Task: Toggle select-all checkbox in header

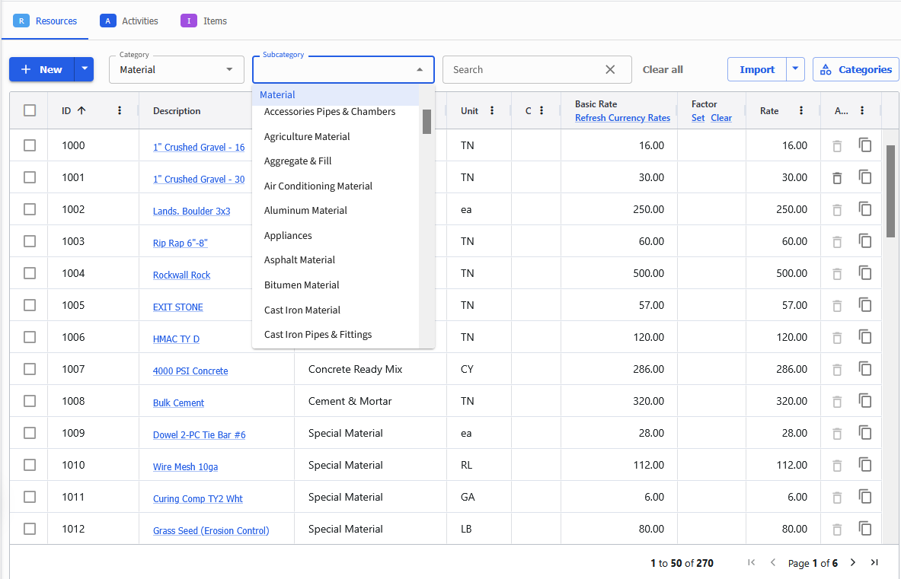Action: click(30, 110)
